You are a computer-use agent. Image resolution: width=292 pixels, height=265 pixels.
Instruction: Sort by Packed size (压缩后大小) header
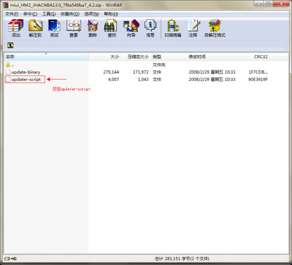click(x=136, y=57)
